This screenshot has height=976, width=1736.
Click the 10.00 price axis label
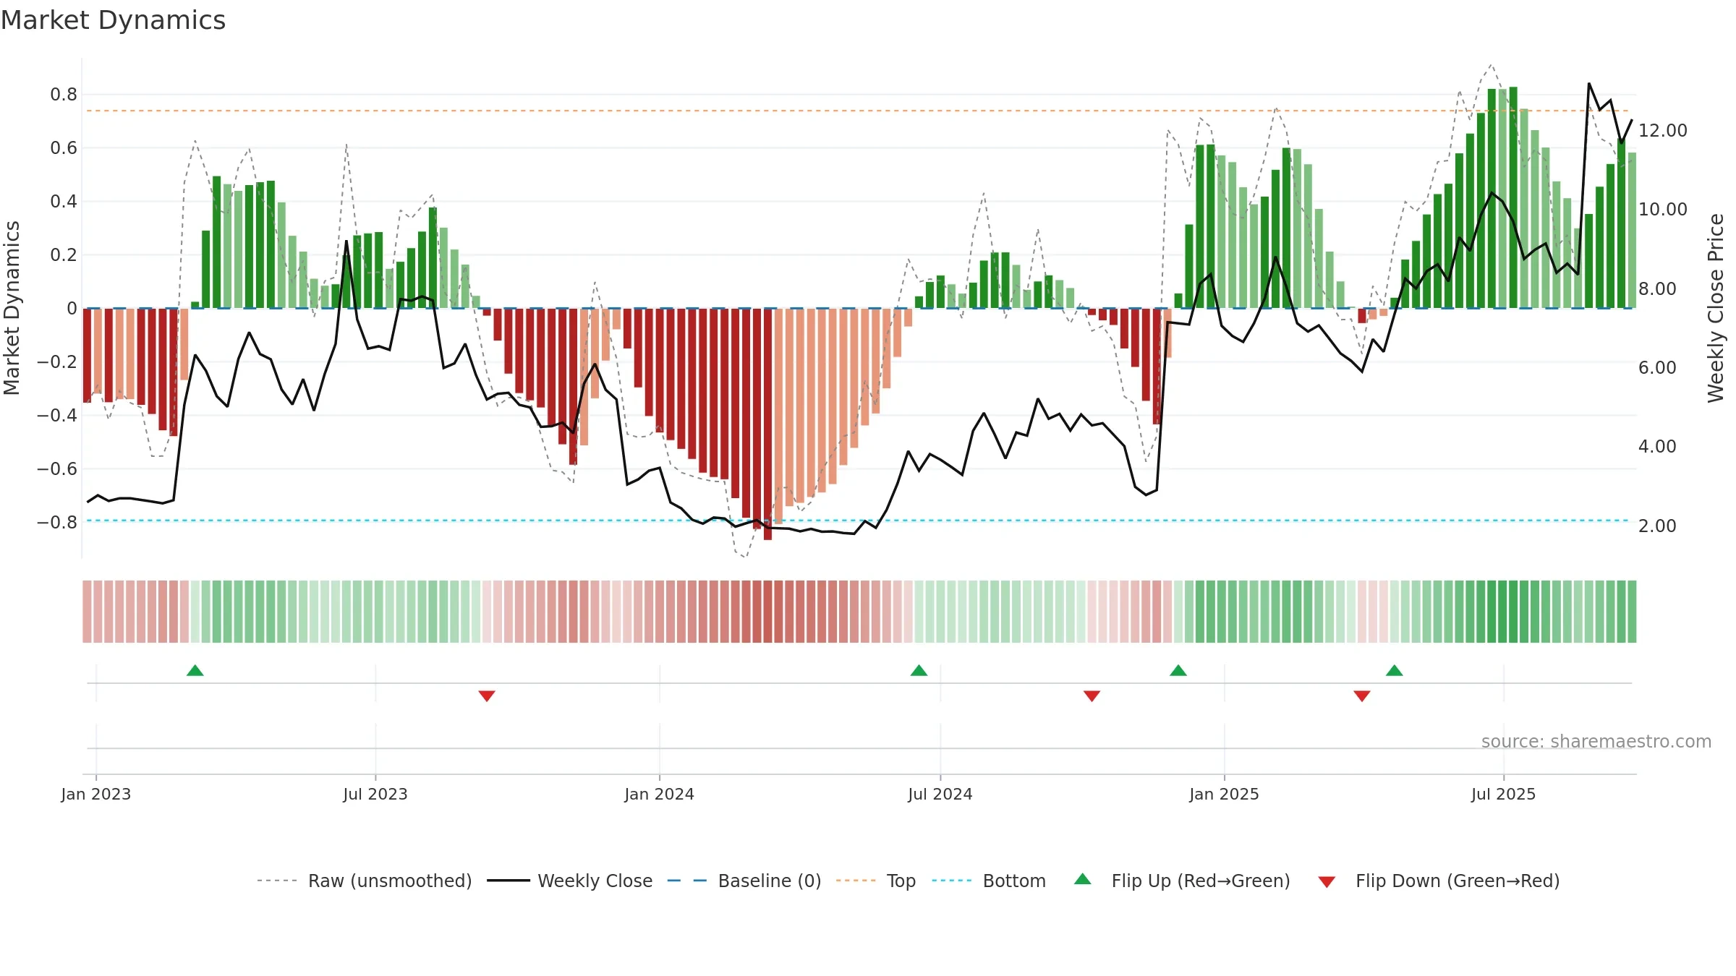(x=1663, y=210)
